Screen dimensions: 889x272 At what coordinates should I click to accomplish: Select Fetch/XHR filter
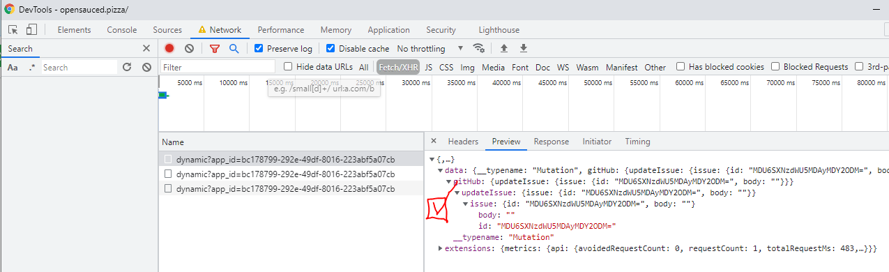click(x=399, y=68)
